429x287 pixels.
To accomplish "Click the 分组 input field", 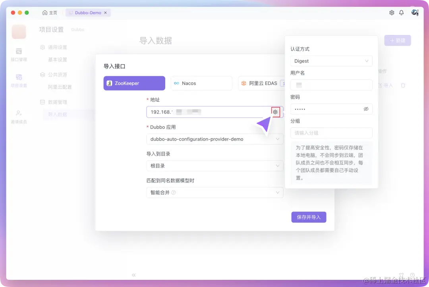I will coord(331,133).
